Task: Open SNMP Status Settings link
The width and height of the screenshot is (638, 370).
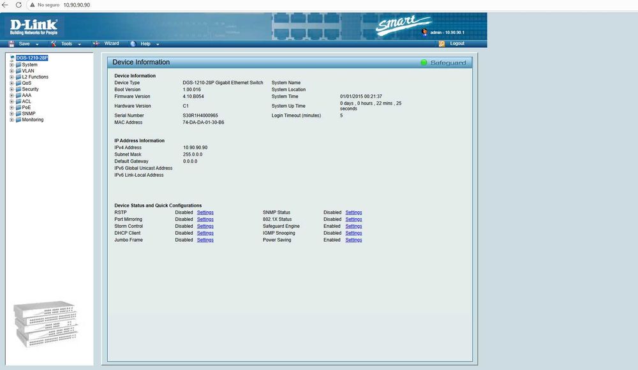Action: [353, 212]
